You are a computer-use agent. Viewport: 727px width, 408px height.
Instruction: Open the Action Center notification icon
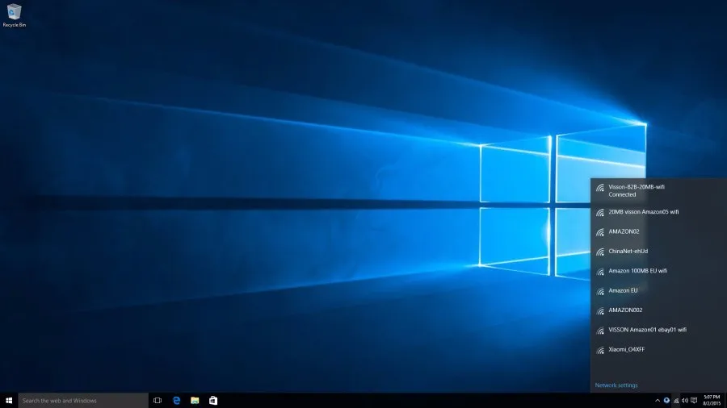pyautogui.click(x=694, y=401)
